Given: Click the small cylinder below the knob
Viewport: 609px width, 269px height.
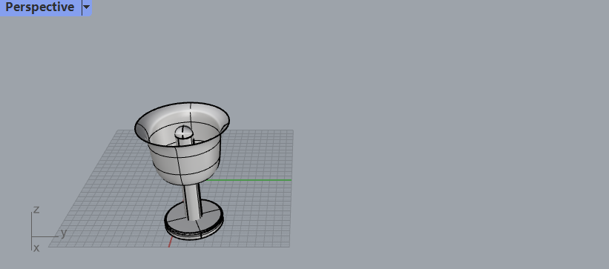Looking at the screenshot, I should pos(185,142).
